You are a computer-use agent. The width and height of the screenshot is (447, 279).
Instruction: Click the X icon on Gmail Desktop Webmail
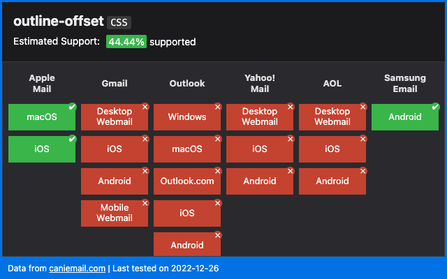pyautogui.click(x=145, y=107)
